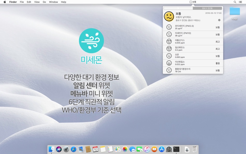Open Photos from the Dock
This screenshot has height=154, width=246.
tap(125, 149)
